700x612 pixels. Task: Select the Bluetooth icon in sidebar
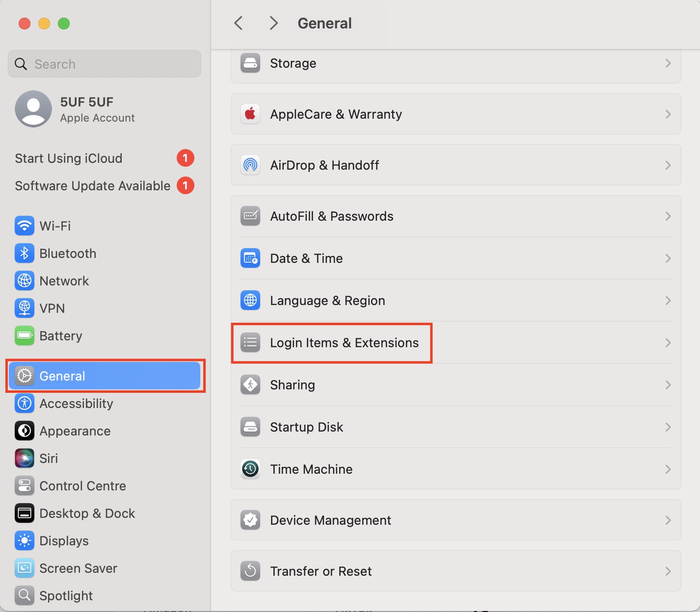[x=25, y=254]
